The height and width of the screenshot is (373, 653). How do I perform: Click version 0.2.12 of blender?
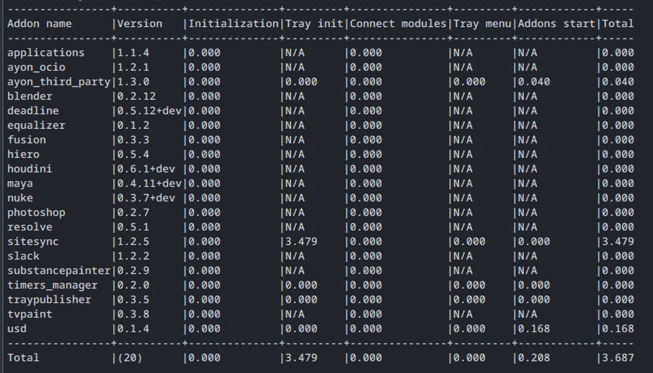tap(137, 96)
